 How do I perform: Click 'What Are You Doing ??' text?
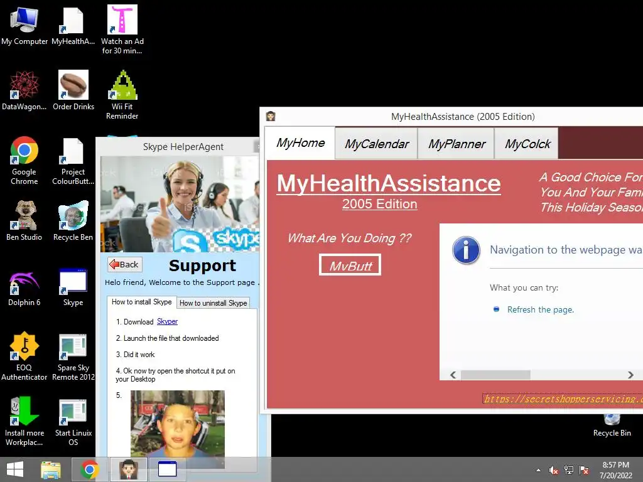pos(349,238)
